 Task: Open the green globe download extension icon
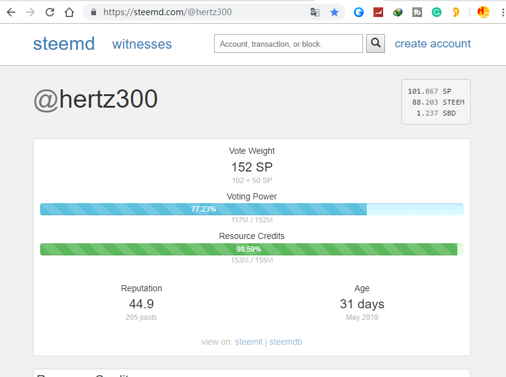(x=398, y=12)
